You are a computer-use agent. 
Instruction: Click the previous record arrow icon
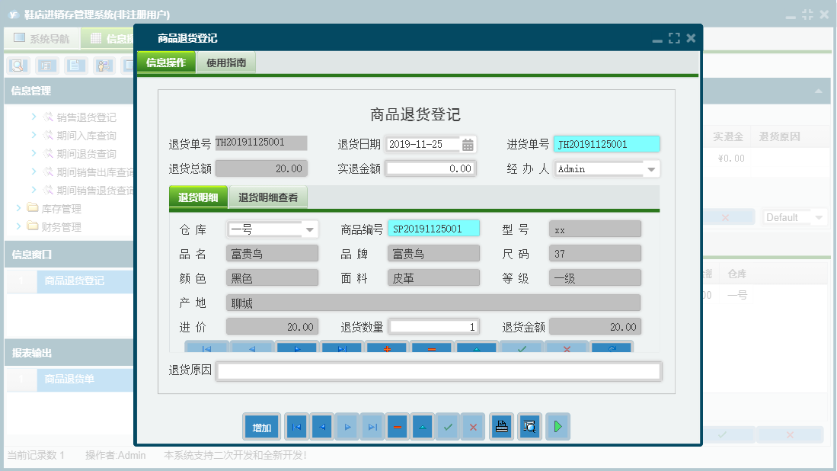coord(321,427)
